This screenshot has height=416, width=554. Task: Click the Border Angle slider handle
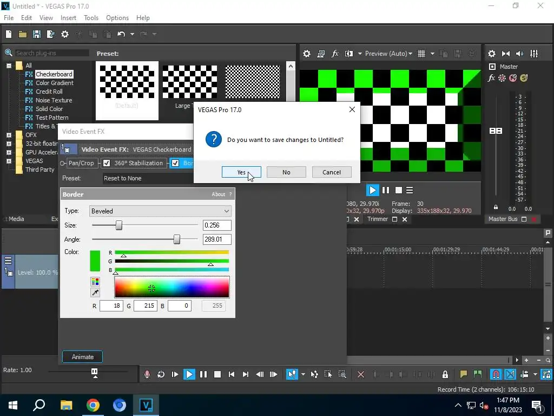coord(177,239)
